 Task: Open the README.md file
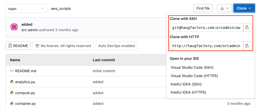tap(26, 71)
